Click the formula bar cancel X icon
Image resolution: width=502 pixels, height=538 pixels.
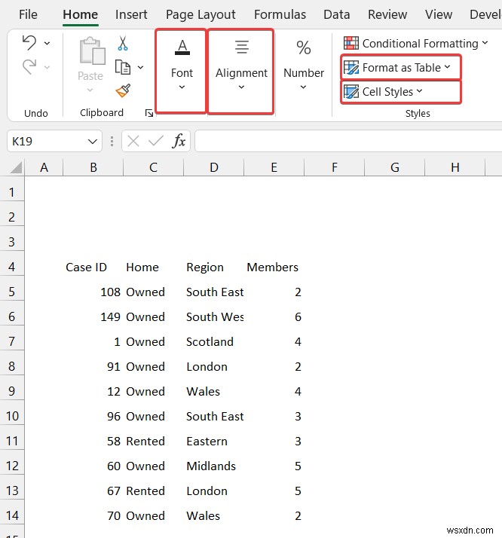[133, 141]
